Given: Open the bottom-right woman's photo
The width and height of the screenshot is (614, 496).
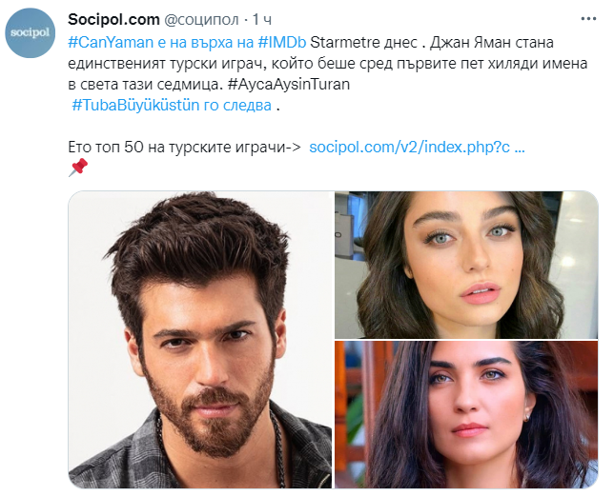Looking at the screenshot, I should point(466,415).
